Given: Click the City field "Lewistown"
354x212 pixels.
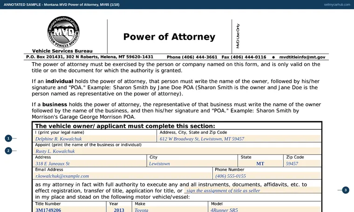Looking at the screenshot, I should tap(192, 164).
